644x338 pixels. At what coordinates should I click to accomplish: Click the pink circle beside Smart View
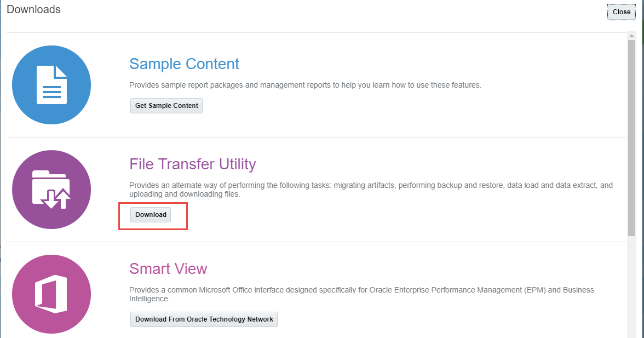pyautogui.click(x=51, y=294)
